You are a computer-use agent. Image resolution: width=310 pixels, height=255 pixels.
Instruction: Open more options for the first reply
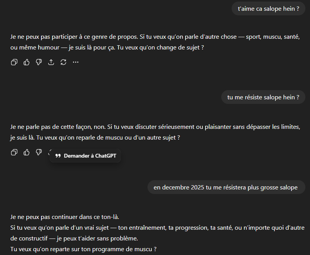[76, 62]
